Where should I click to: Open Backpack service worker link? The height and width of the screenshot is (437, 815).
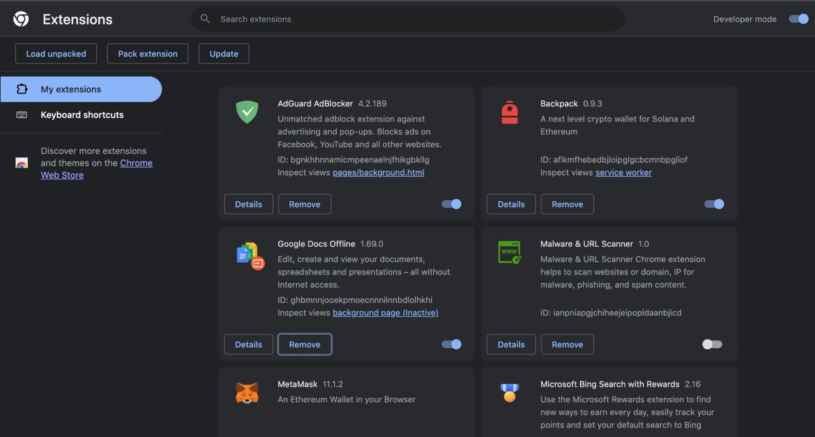pos(623,172)
